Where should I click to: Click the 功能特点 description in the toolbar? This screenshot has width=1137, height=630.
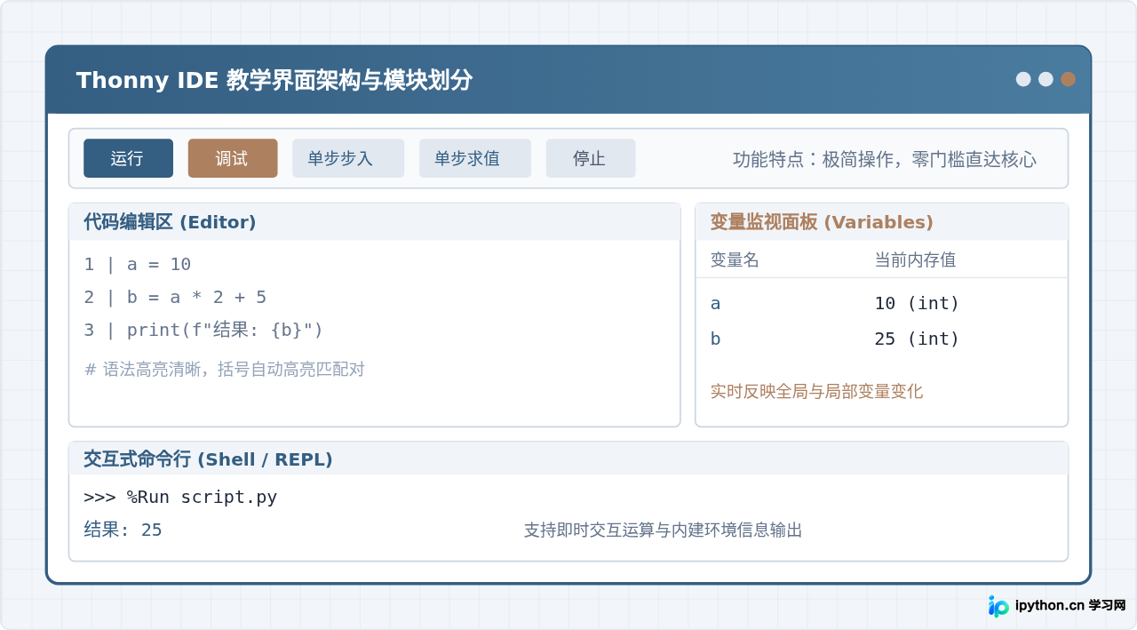[885, 160]
